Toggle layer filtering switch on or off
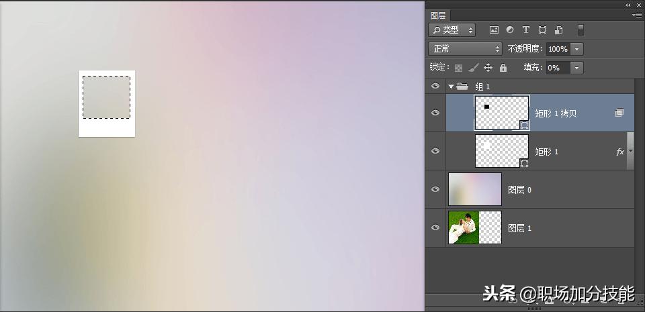The image size is (645, 312). coord(580,30)
